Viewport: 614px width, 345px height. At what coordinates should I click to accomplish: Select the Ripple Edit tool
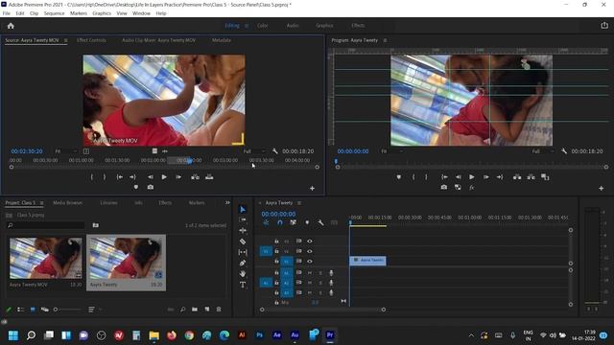tap(243, 230)
